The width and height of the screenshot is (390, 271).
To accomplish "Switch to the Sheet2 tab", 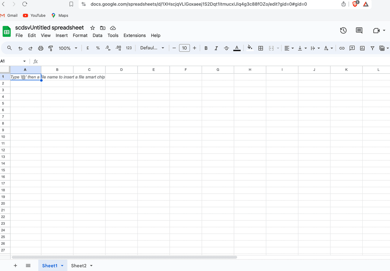I will tap(78, 266).
